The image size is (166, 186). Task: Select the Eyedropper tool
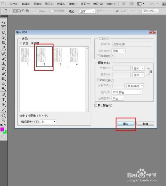coord(3,48)
